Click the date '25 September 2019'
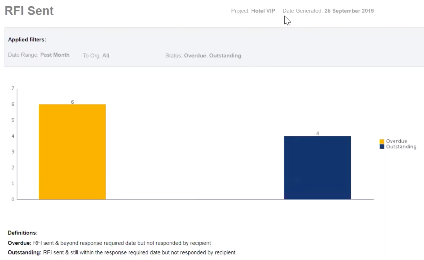Viewport: 424px width, 260px height. (x=349, y=11)
